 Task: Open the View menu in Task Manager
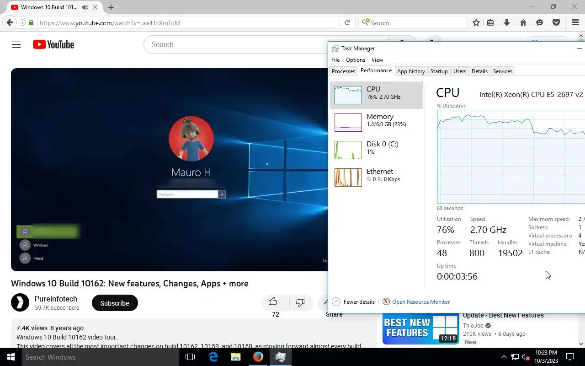pos(377,60)
